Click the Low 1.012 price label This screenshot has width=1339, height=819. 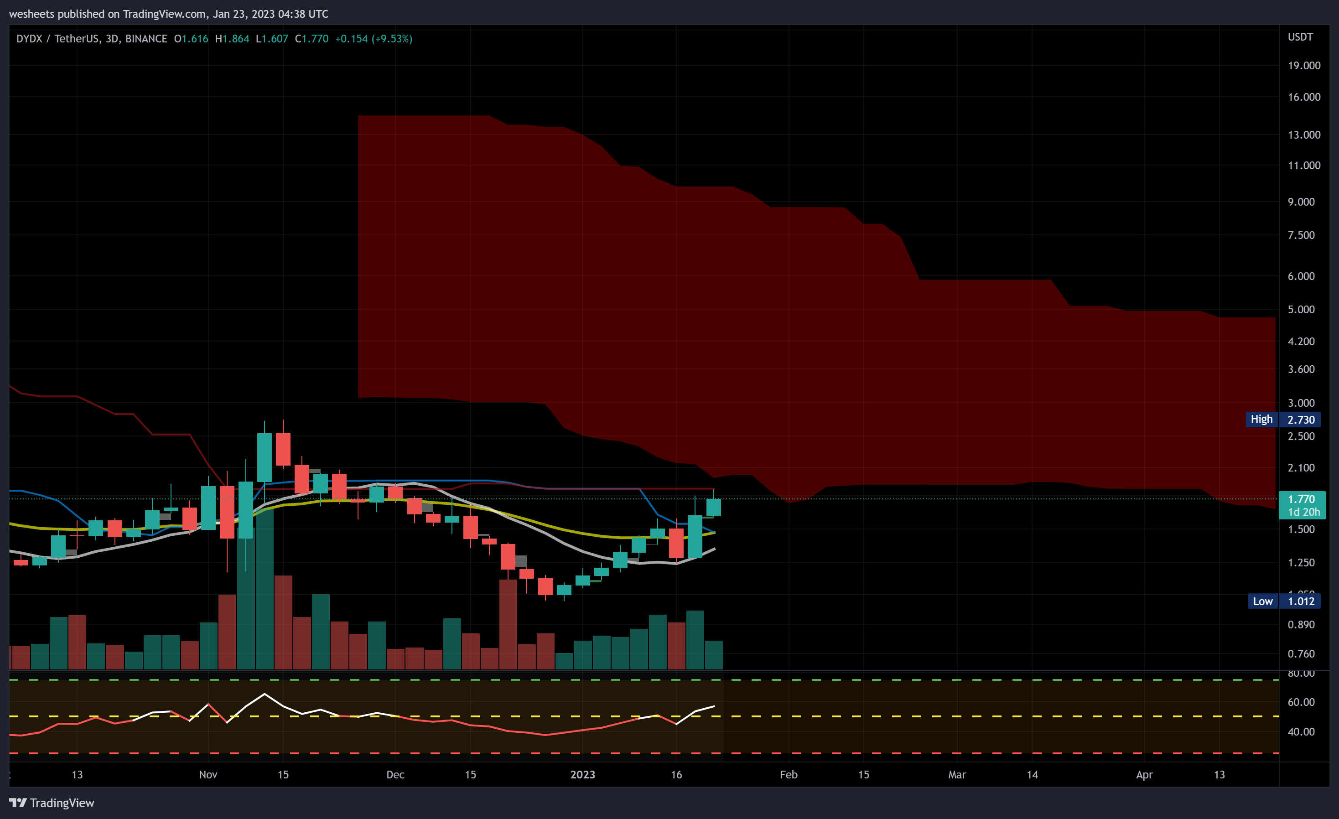tap(1283, 601)
